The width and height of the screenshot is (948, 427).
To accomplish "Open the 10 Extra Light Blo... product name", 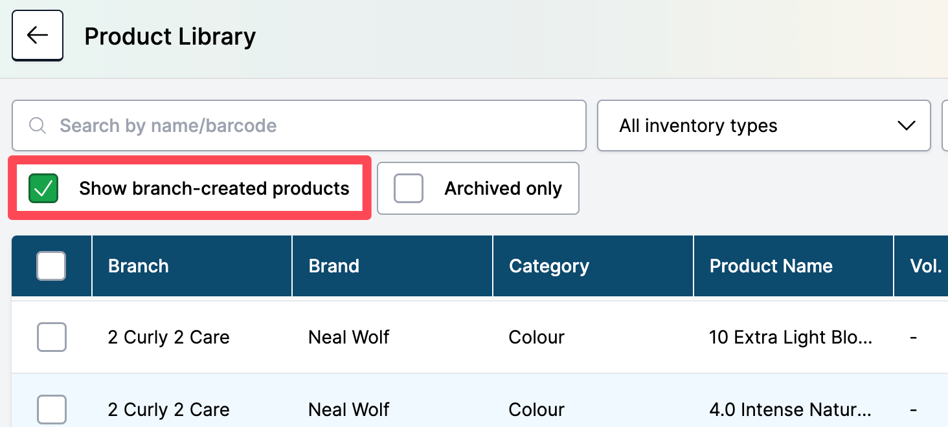I will [791, 337].
